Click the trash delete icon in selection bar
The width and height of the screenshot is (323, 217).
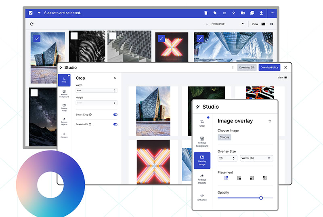(206, 13)
